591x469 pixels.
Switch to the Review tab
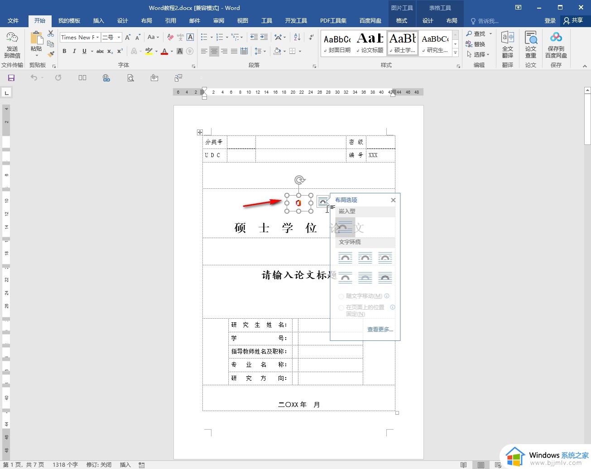(219, 21)
